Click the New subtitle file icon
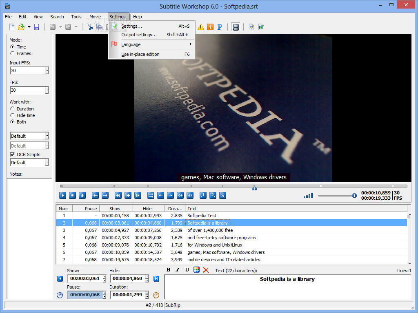Screen dimensions: 418x313 click(x=12, y=27)
